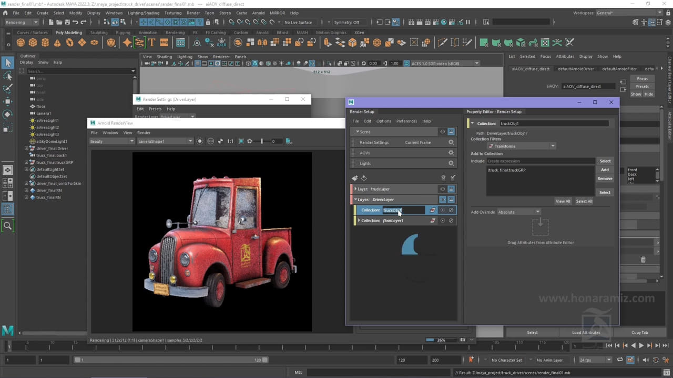This screenshot has height=378, width=673.
Task: Disable the floorLayer1 collection
Action: click(x=451, y=220)
